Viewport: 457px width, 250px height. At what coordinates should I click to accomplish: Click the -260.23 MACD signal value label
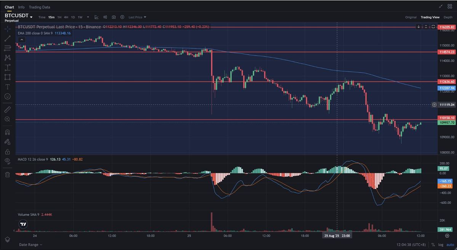pos(445,186)
